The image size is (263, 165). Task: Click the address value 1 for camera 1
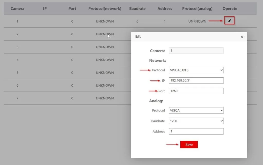tap(165, 21)
